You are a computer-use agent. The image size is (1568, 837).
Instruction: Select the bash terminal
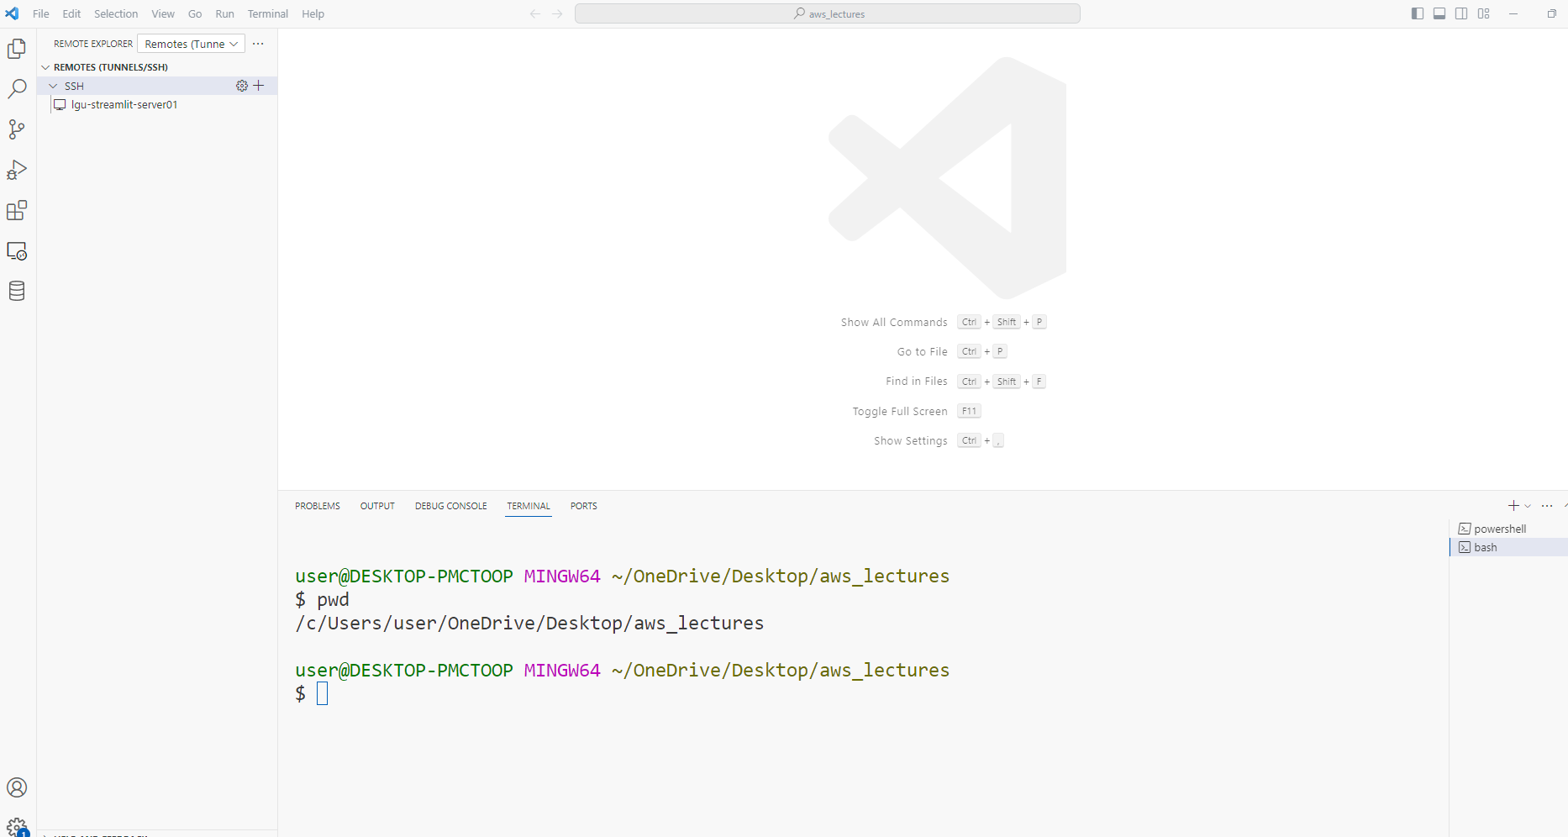(x=1508, y=547)
